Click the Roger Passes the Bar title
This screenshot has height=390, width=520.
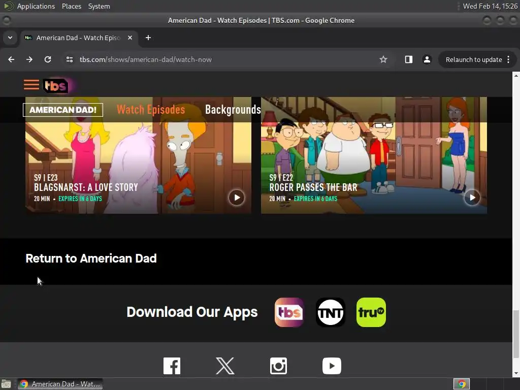coord(313,187)
